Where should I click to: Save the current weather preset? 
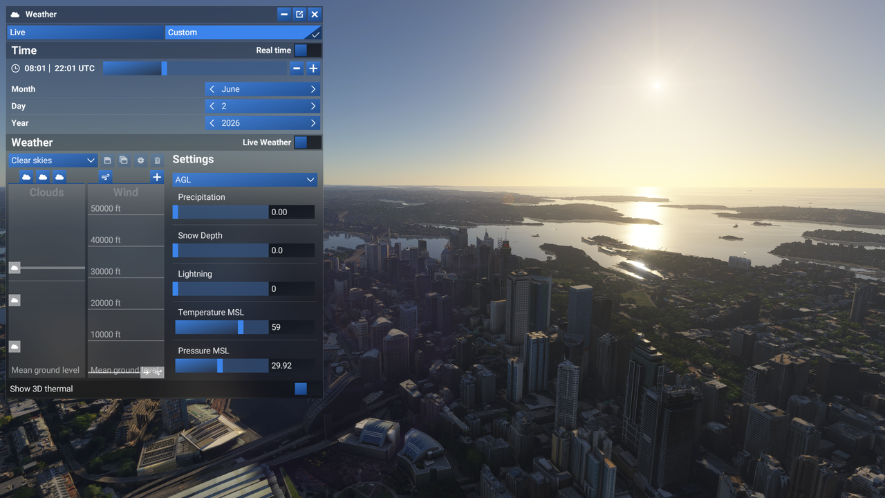107,160
